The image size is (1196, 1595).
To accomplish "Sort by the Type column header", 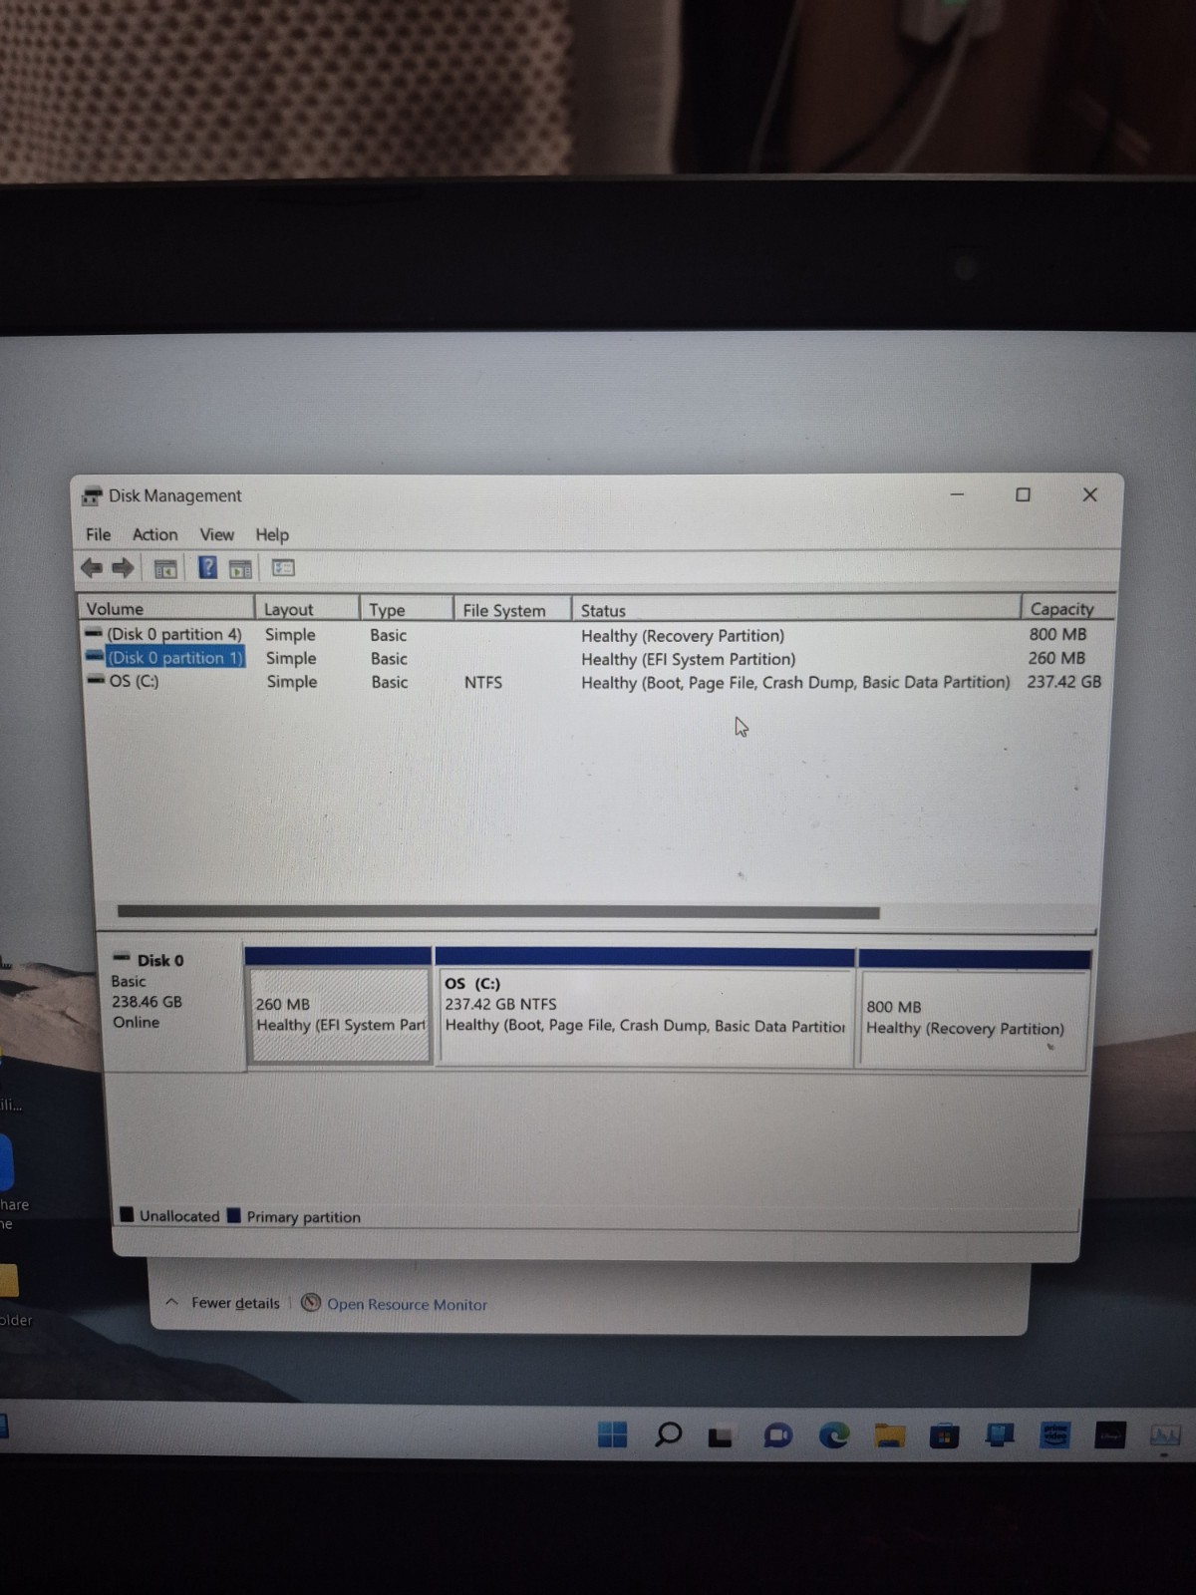I will click(406, 609).
